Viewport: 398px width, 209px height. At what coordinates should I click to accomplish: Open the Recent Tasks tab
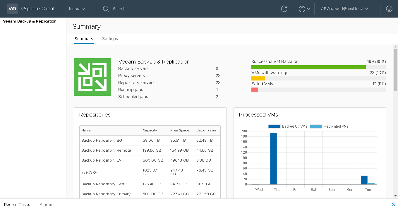coord(17,205)
